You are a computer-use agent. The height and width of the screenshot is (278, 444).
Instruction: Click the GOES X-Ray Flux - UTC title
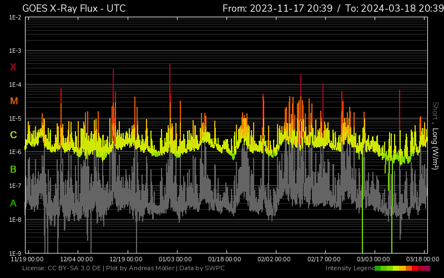click(x=74, y=8)
